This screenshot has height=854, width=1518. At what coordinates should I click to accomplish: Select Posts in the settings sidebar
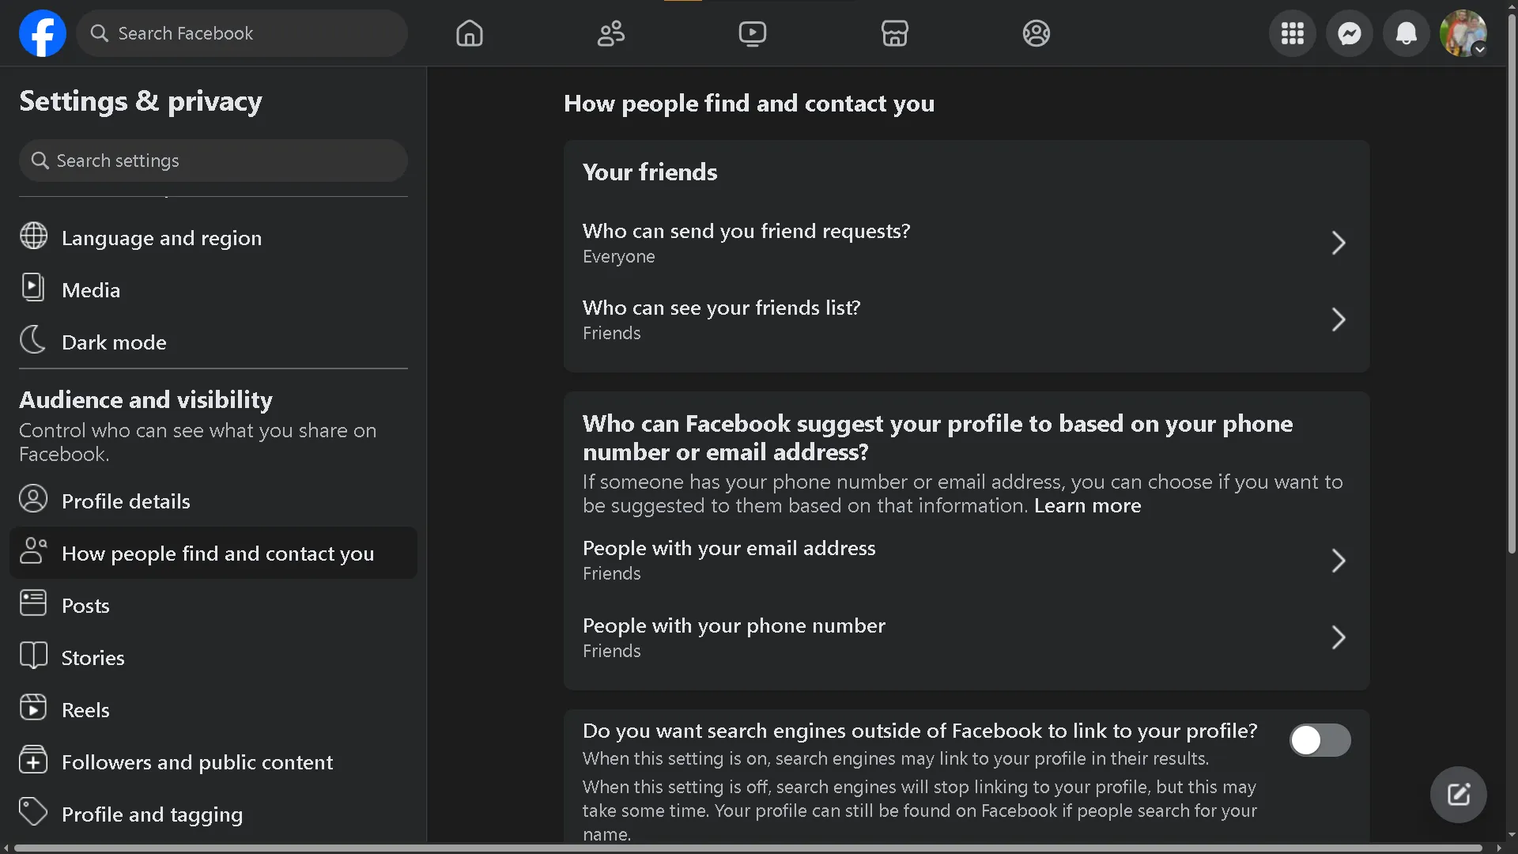point(86,604)
